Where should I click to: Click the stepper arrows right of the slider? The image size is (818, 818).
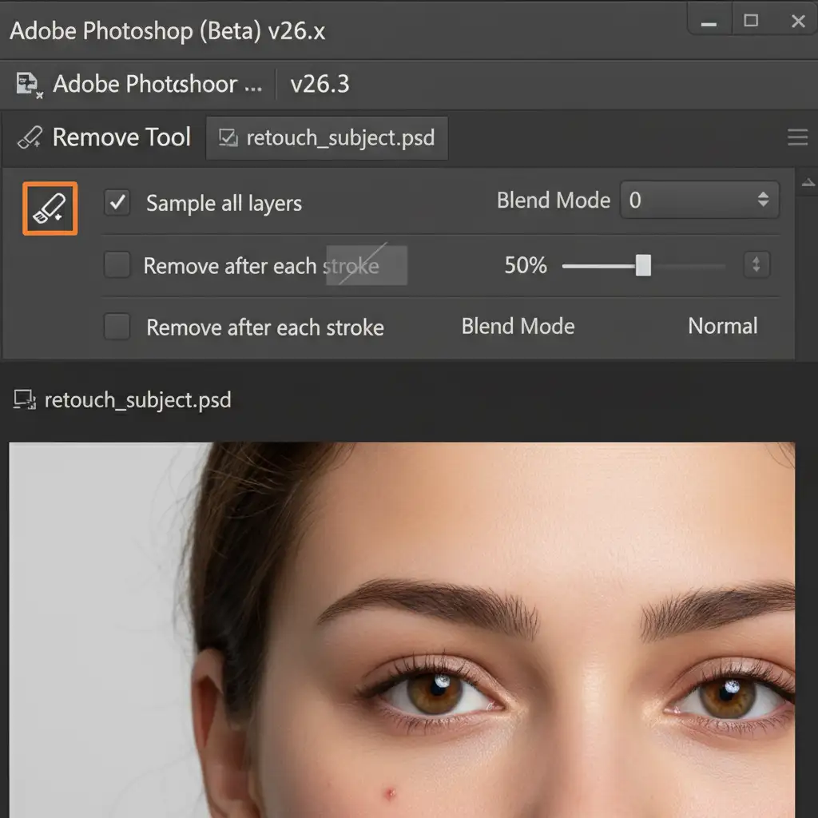tap(756, 265)
